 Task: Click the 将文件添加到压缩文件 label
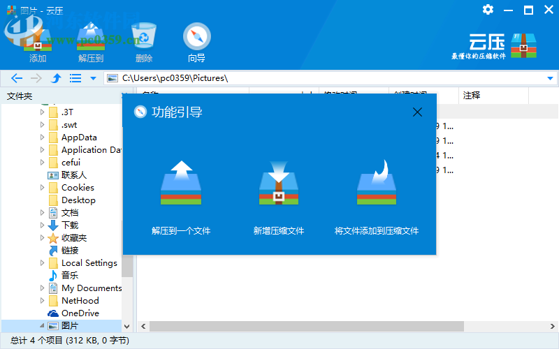[377, 231]
